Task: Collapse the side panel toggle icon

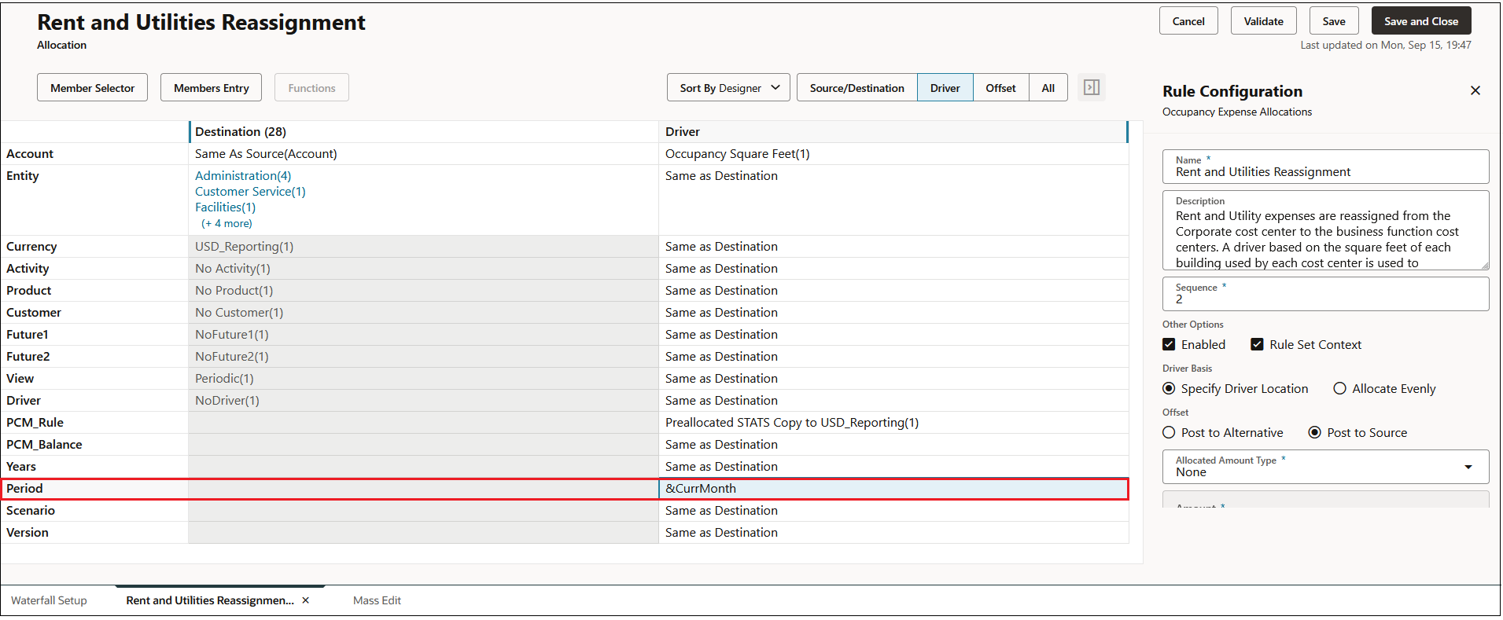Action: 1091,87
